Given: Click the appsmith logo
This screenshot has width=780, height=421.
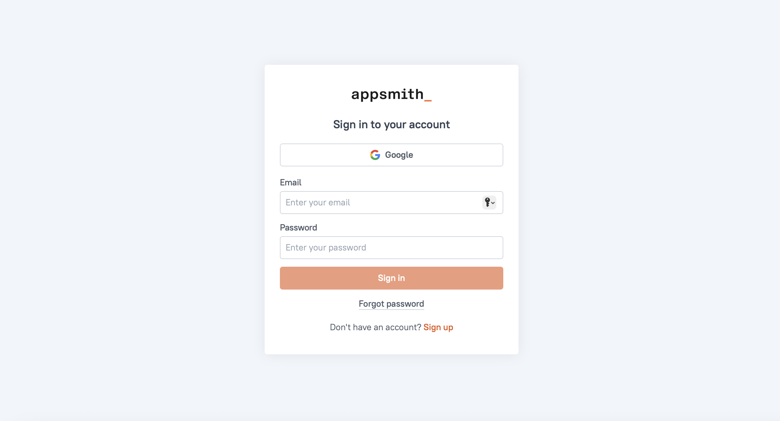Looking at the screenshot, I should (x=391, y=95).
